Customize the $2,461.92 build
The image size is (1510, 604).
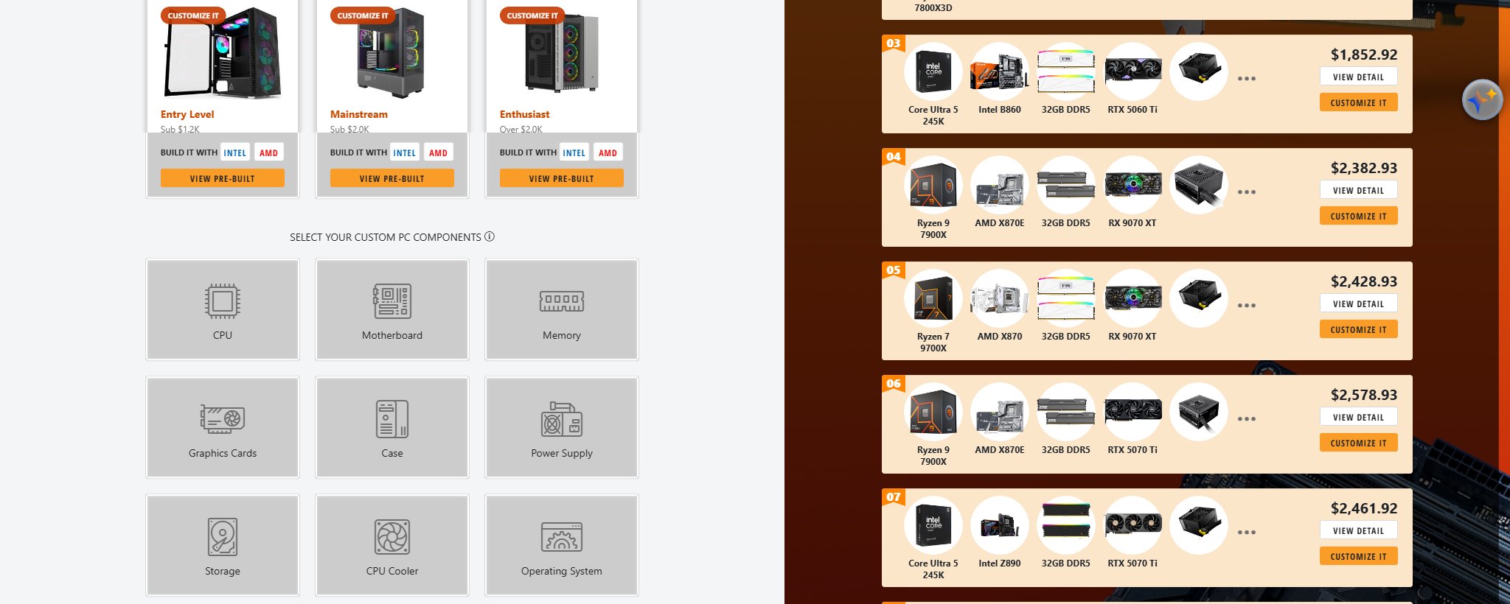(1359, 557)
